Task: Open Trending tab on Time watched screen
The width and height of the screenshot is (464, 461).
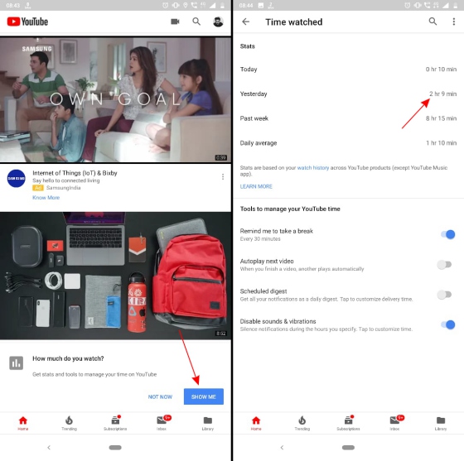Action: (302, 423)
